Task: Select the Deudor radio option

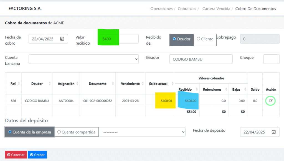Action: pyautogui.click(x=182, y=39)
